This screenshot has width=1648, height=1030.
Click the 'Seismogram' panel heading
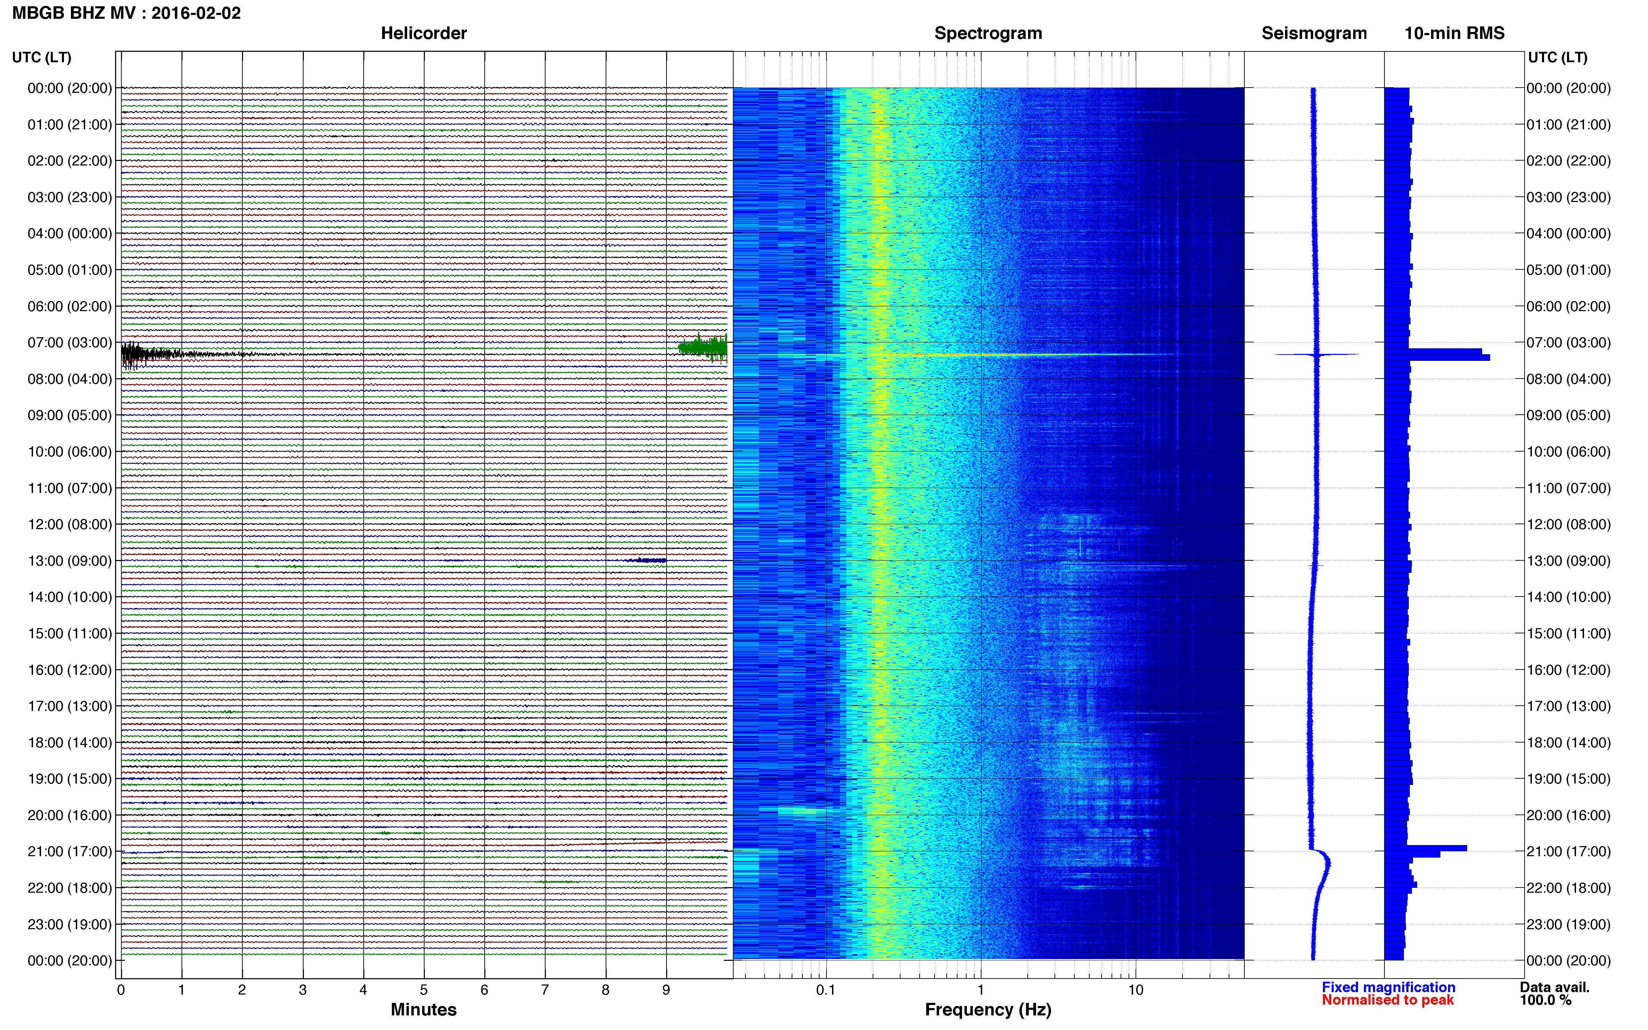click(x=1314, y=33)
